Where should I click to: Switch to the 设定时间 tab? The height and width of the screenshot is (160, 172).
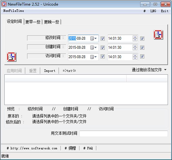coord(14,22)
